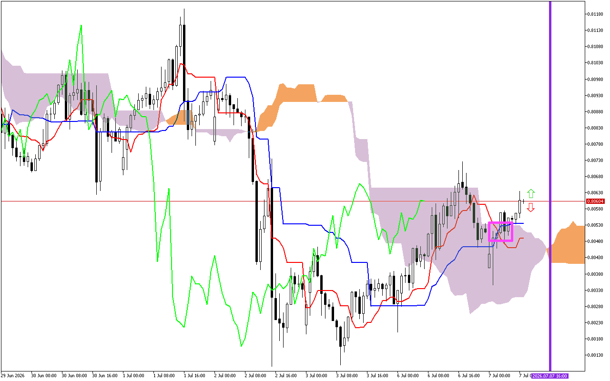Click price scale value 0.80780
Image resolution: width=610 pixels, height=381 pixels.
[596, 144]
